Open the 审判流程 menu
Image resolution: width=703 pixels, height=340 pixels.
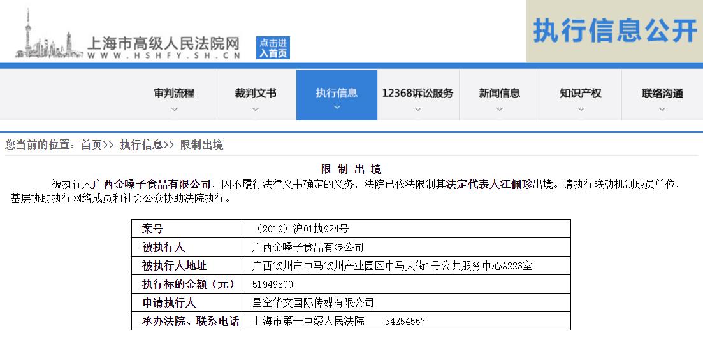click(174, 93)
